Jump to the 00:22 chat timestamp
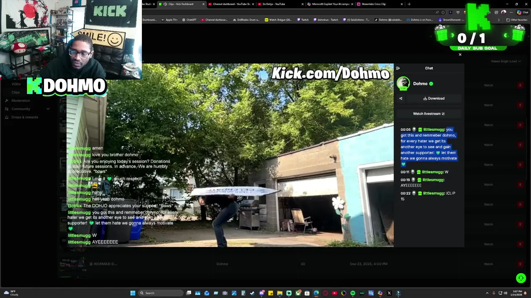The height and width of the screenshot is (298, 531). pos(405,193)
